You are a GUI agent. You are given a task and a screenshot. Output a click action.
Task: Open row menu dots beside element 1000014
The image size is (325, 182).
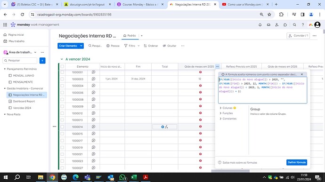(54, 127)
